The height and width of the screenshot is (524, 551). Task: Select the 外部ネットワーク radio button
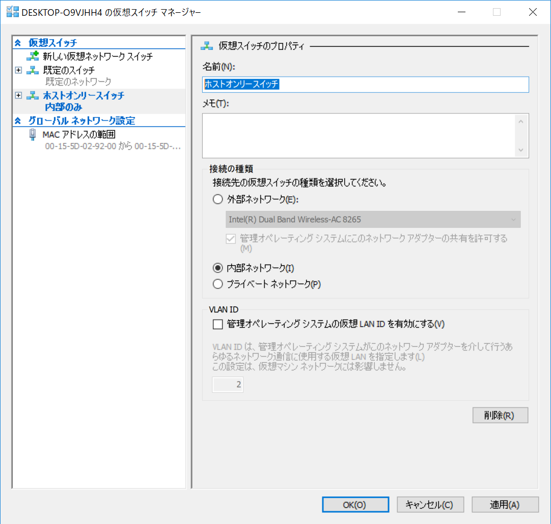(x=218, y=199)
